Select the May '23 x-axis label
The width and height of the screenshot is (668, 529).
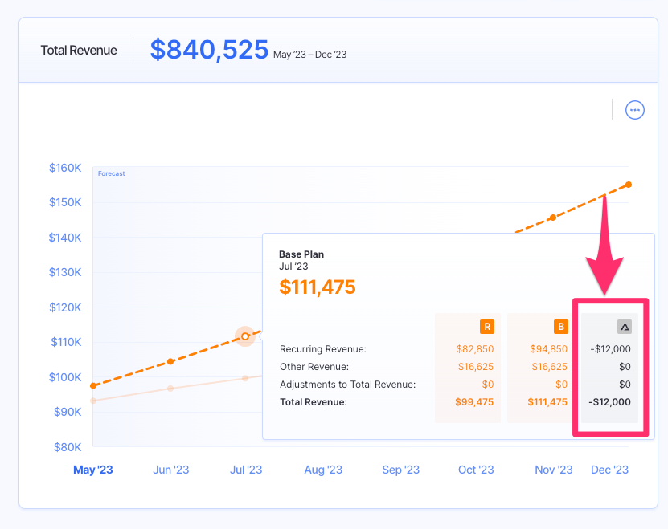pos(93,470)
